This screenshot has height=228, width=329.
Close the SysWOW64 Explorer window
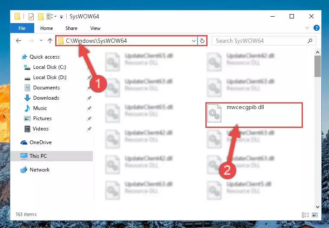pyautogui.click(x=311, y=16)
